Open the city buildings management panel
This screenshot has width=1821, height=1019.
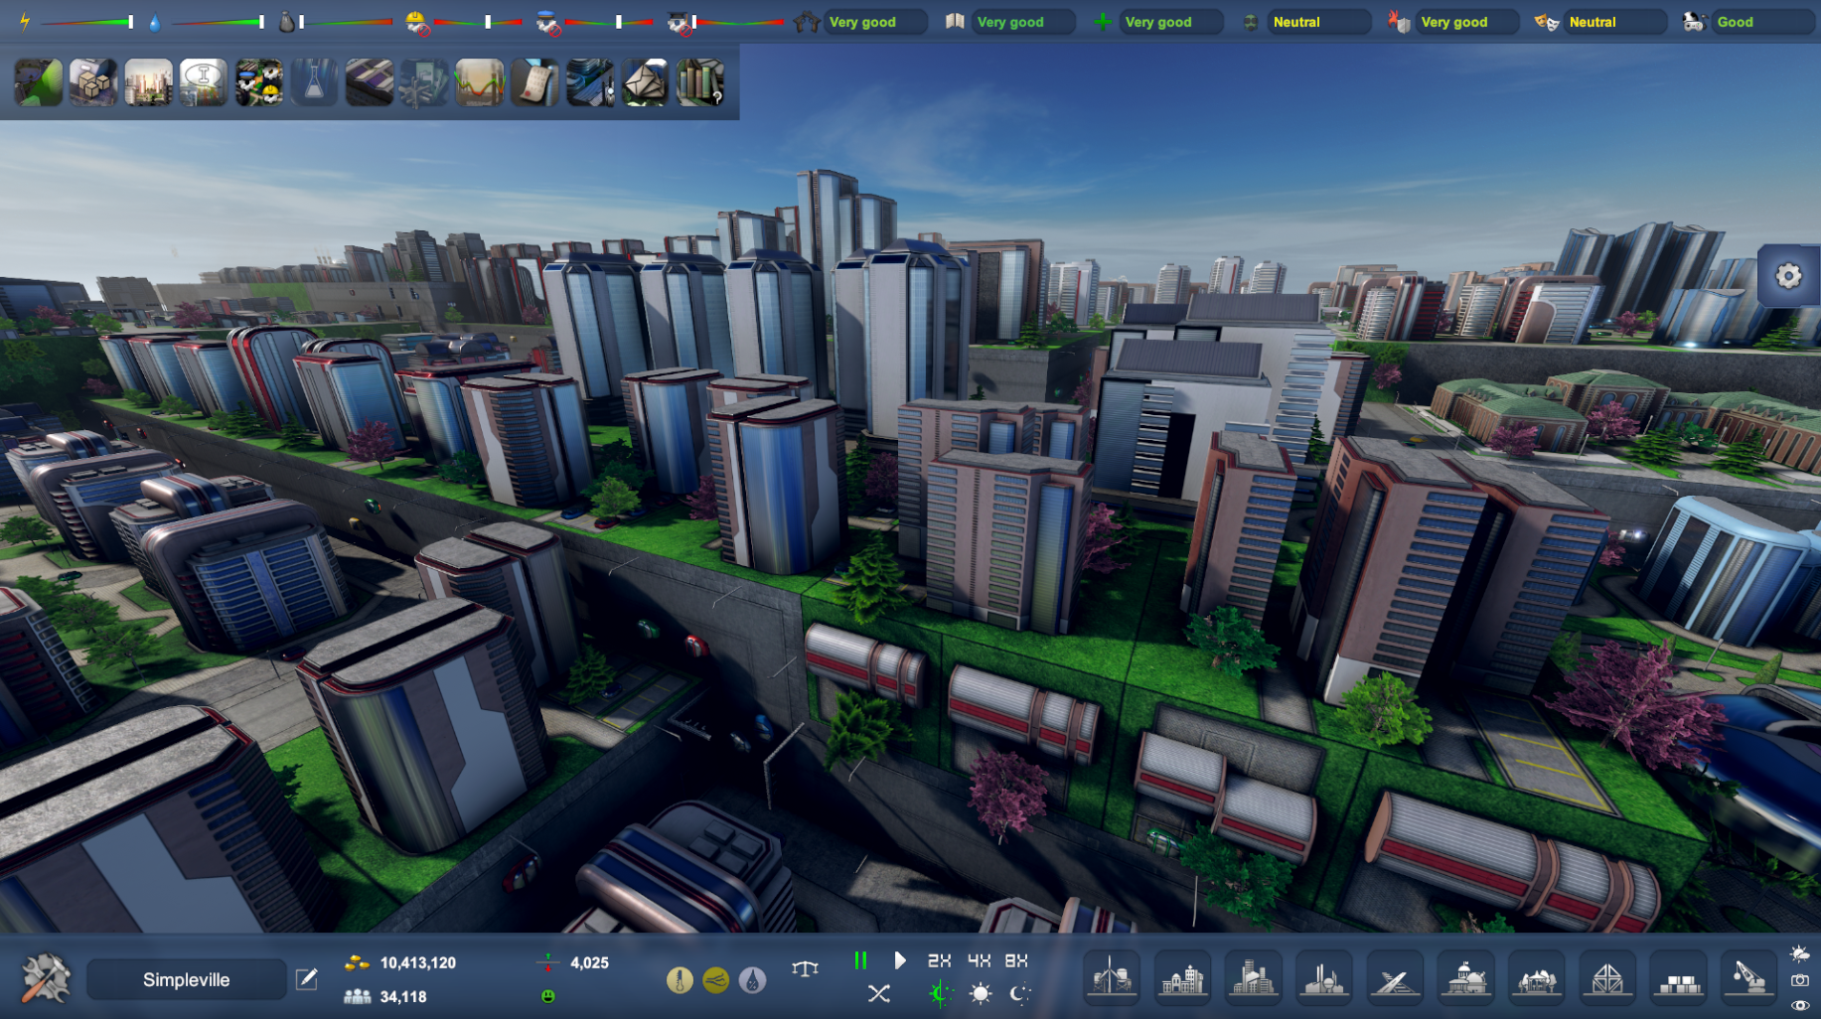590,81
